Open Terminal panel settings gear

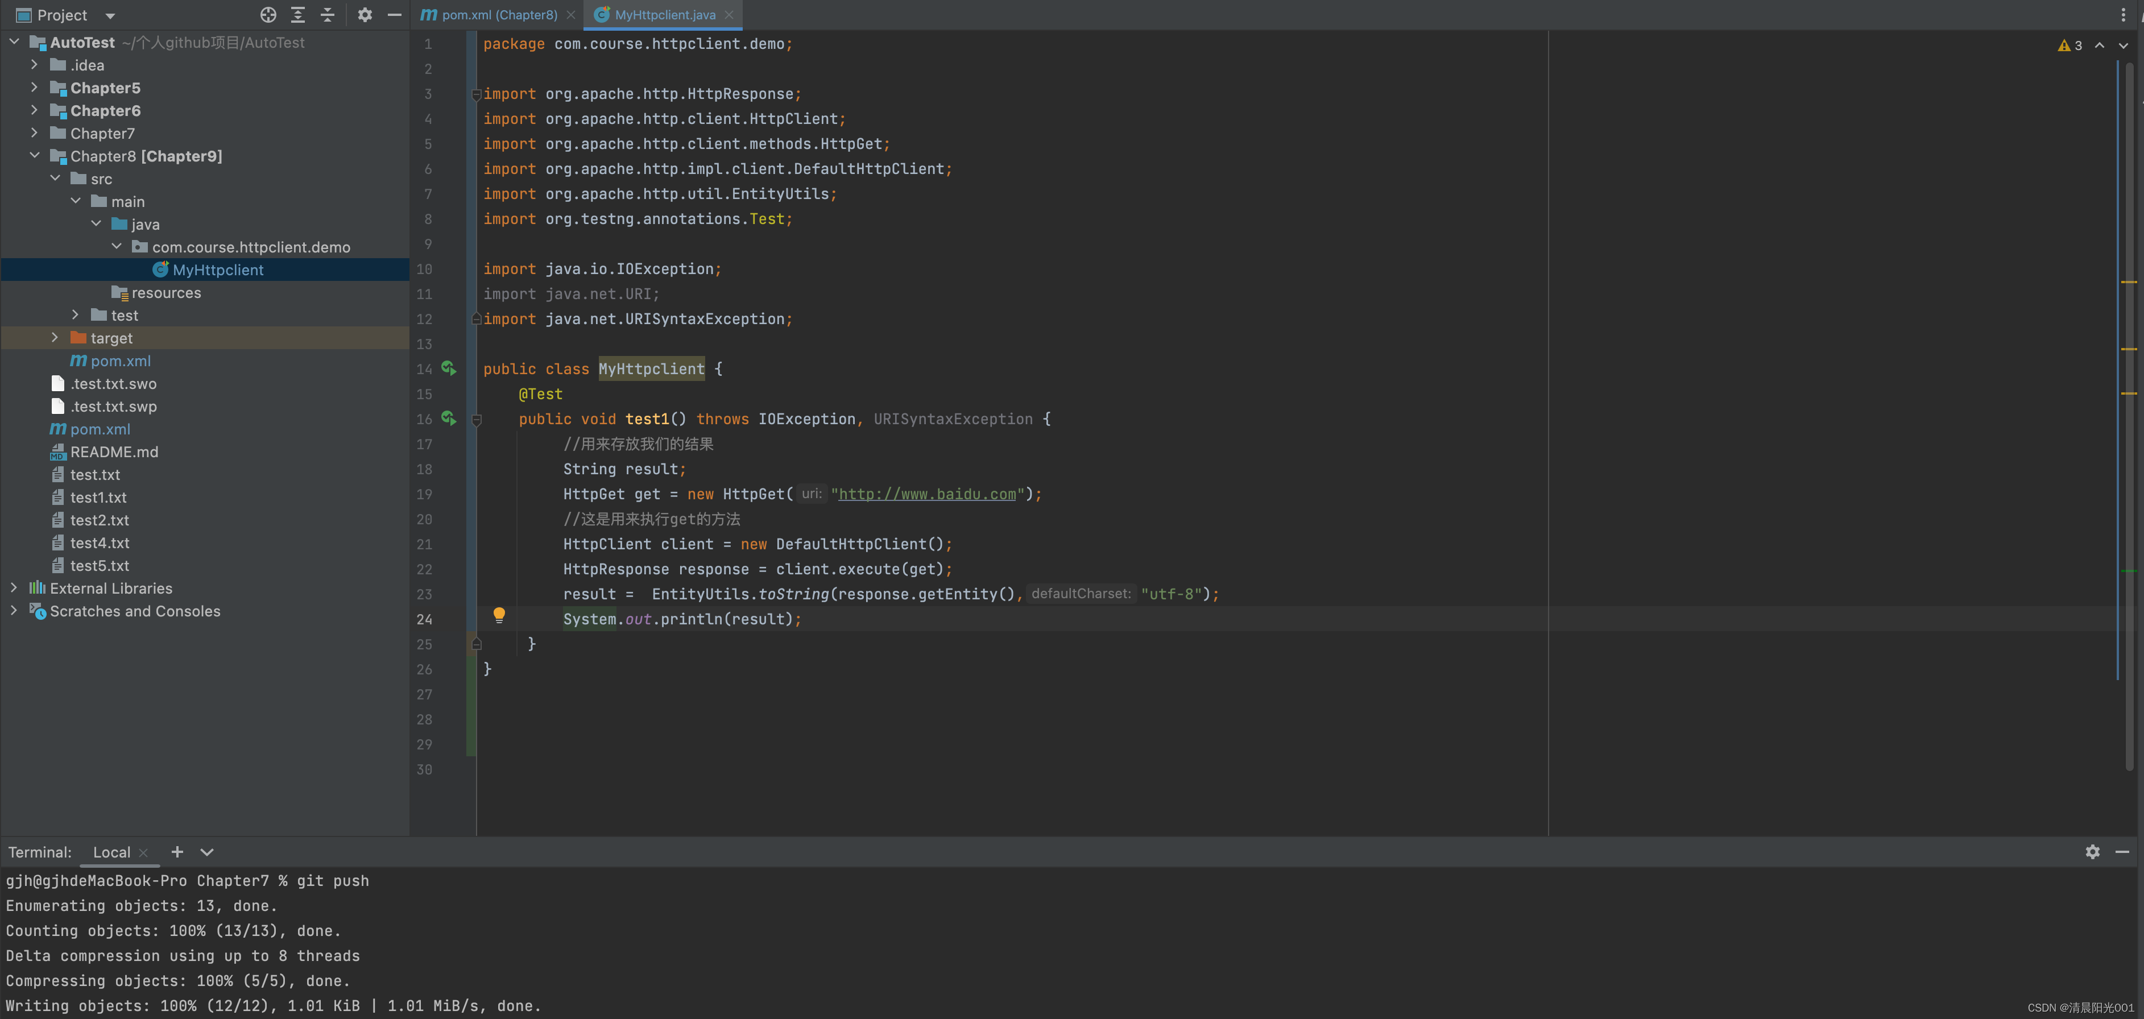2092,852
